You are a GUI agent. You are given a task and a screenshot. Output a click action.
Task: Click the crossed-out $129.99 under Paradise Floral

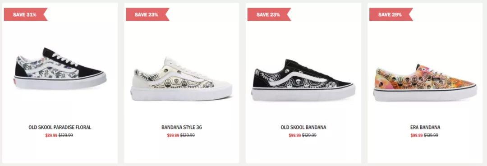pyautogui.click(x=66, y=135)
